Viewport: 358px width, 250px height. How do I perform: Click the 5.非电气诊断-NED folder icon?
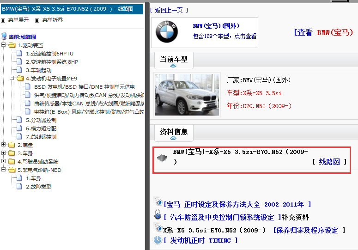click(x=12, y=170)
